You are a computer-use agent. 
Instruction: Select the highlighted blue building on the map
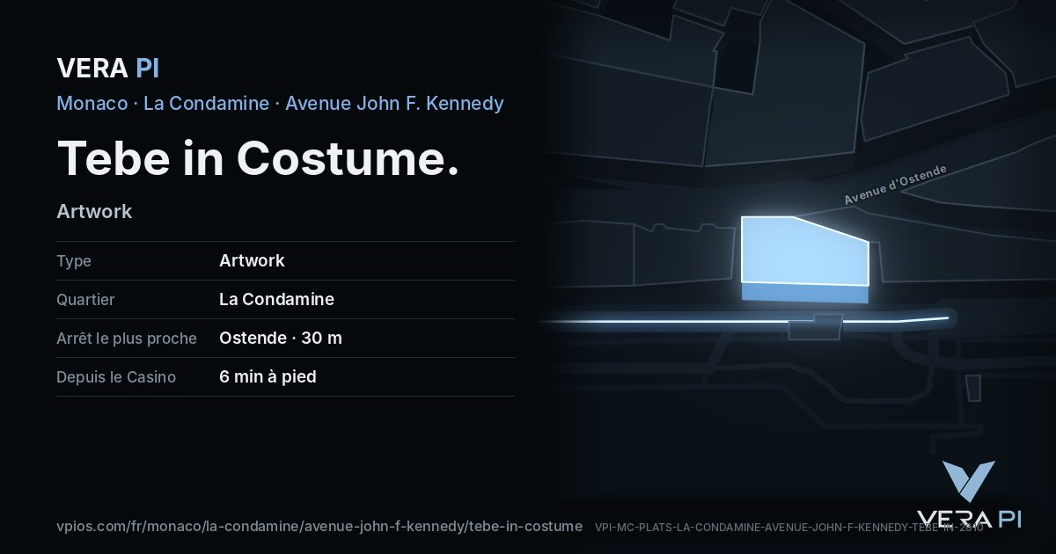804,259
